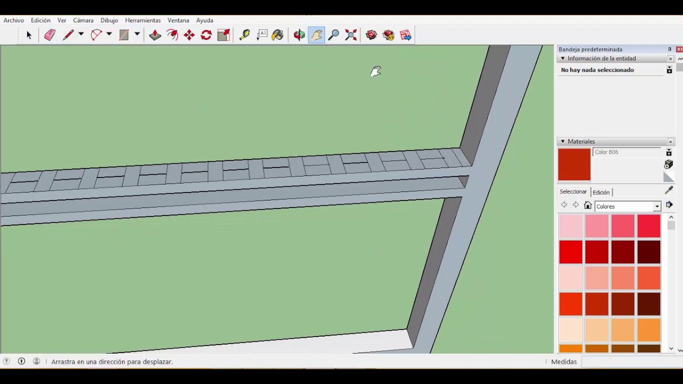
Task: Click the user sign-in status icon
Action: (x=36, y=361)
